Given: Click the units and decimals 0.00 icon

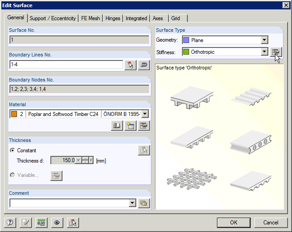Looking at the screenshot, I should 41,223.
